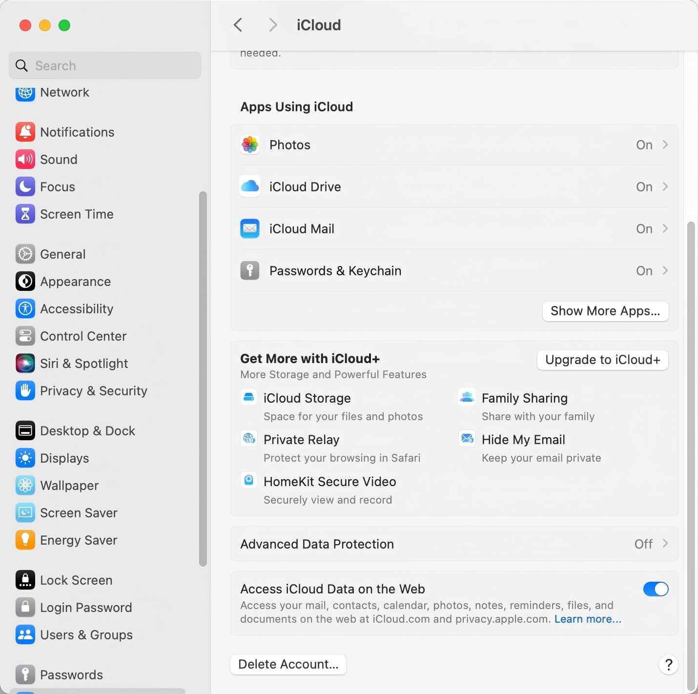
Task: Click the Private Relay globe icon
Action: (249, 439)
